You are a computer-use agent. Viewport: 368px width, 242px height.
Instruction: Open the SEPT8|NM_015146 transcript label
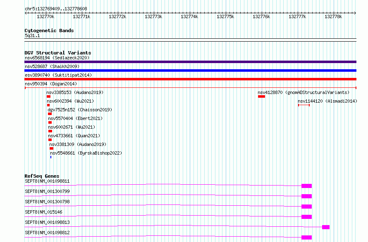coord(44,212)
